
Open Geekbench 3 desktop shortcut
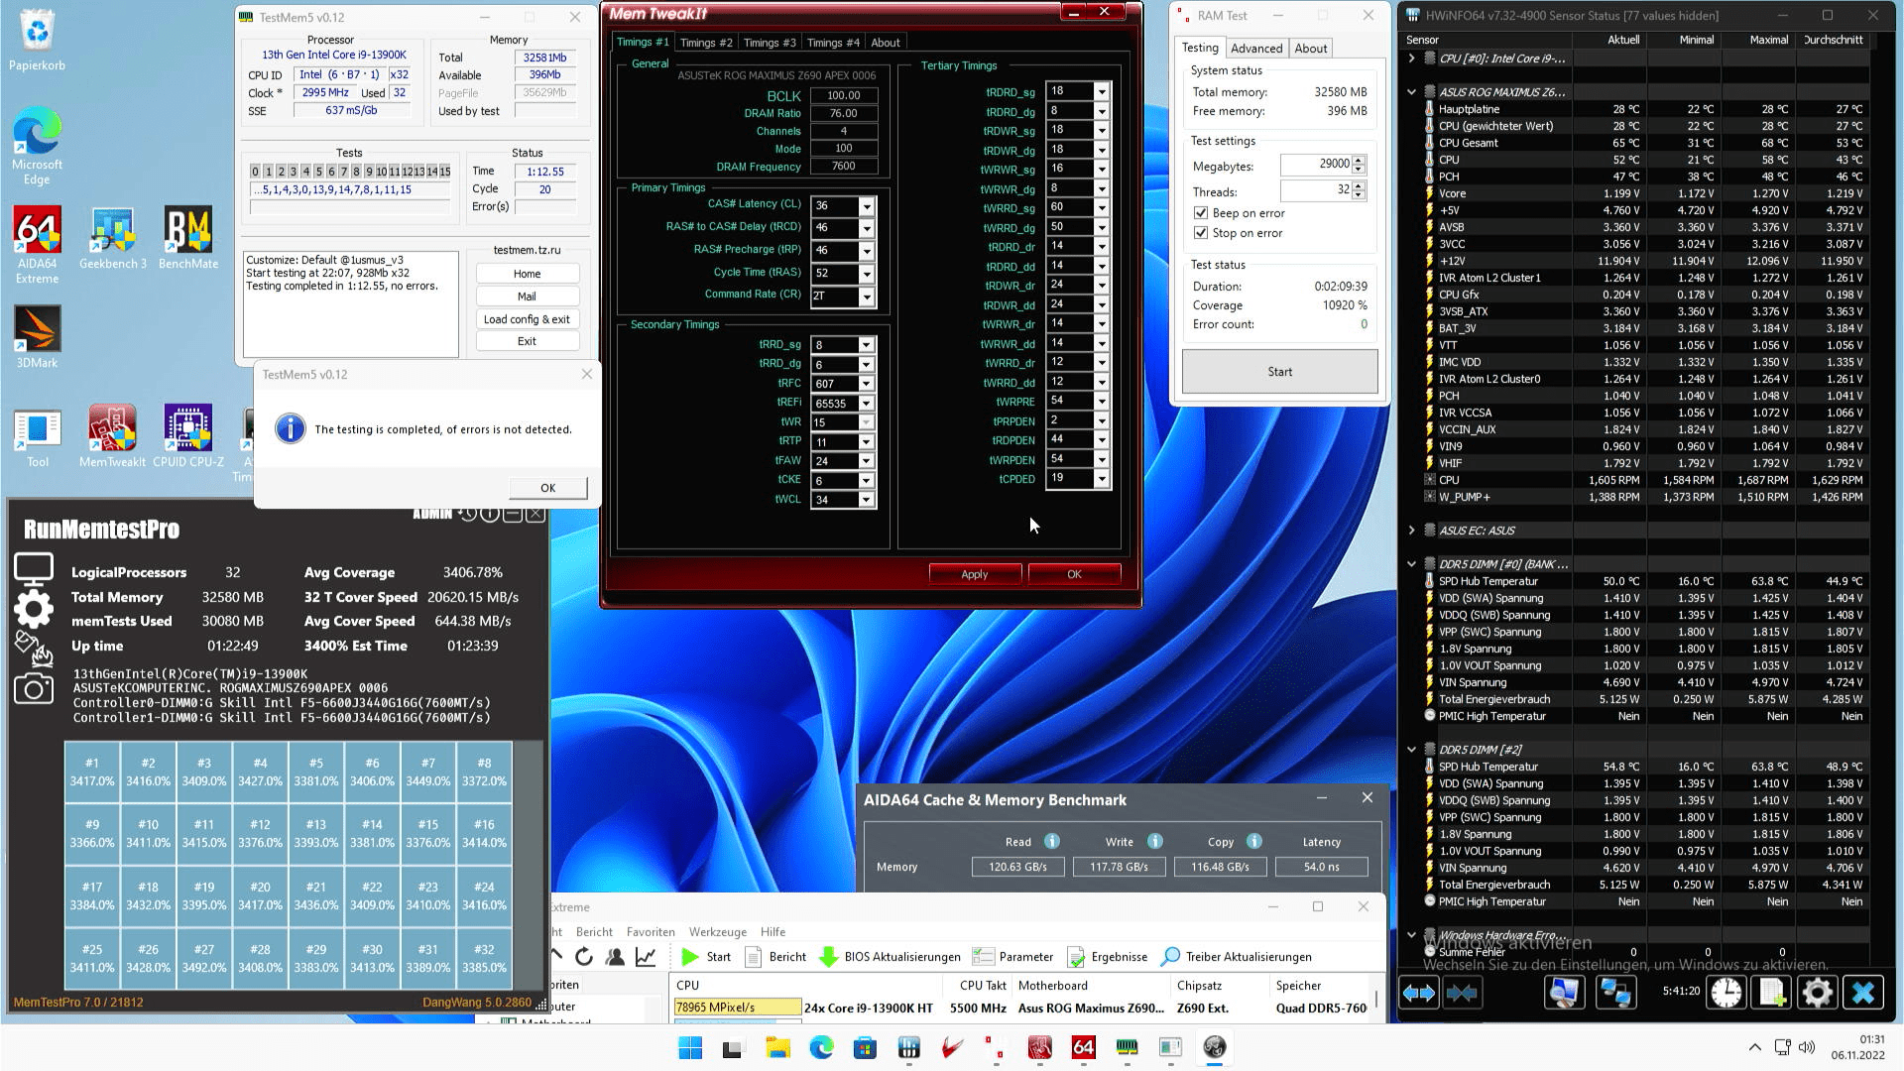113,239
